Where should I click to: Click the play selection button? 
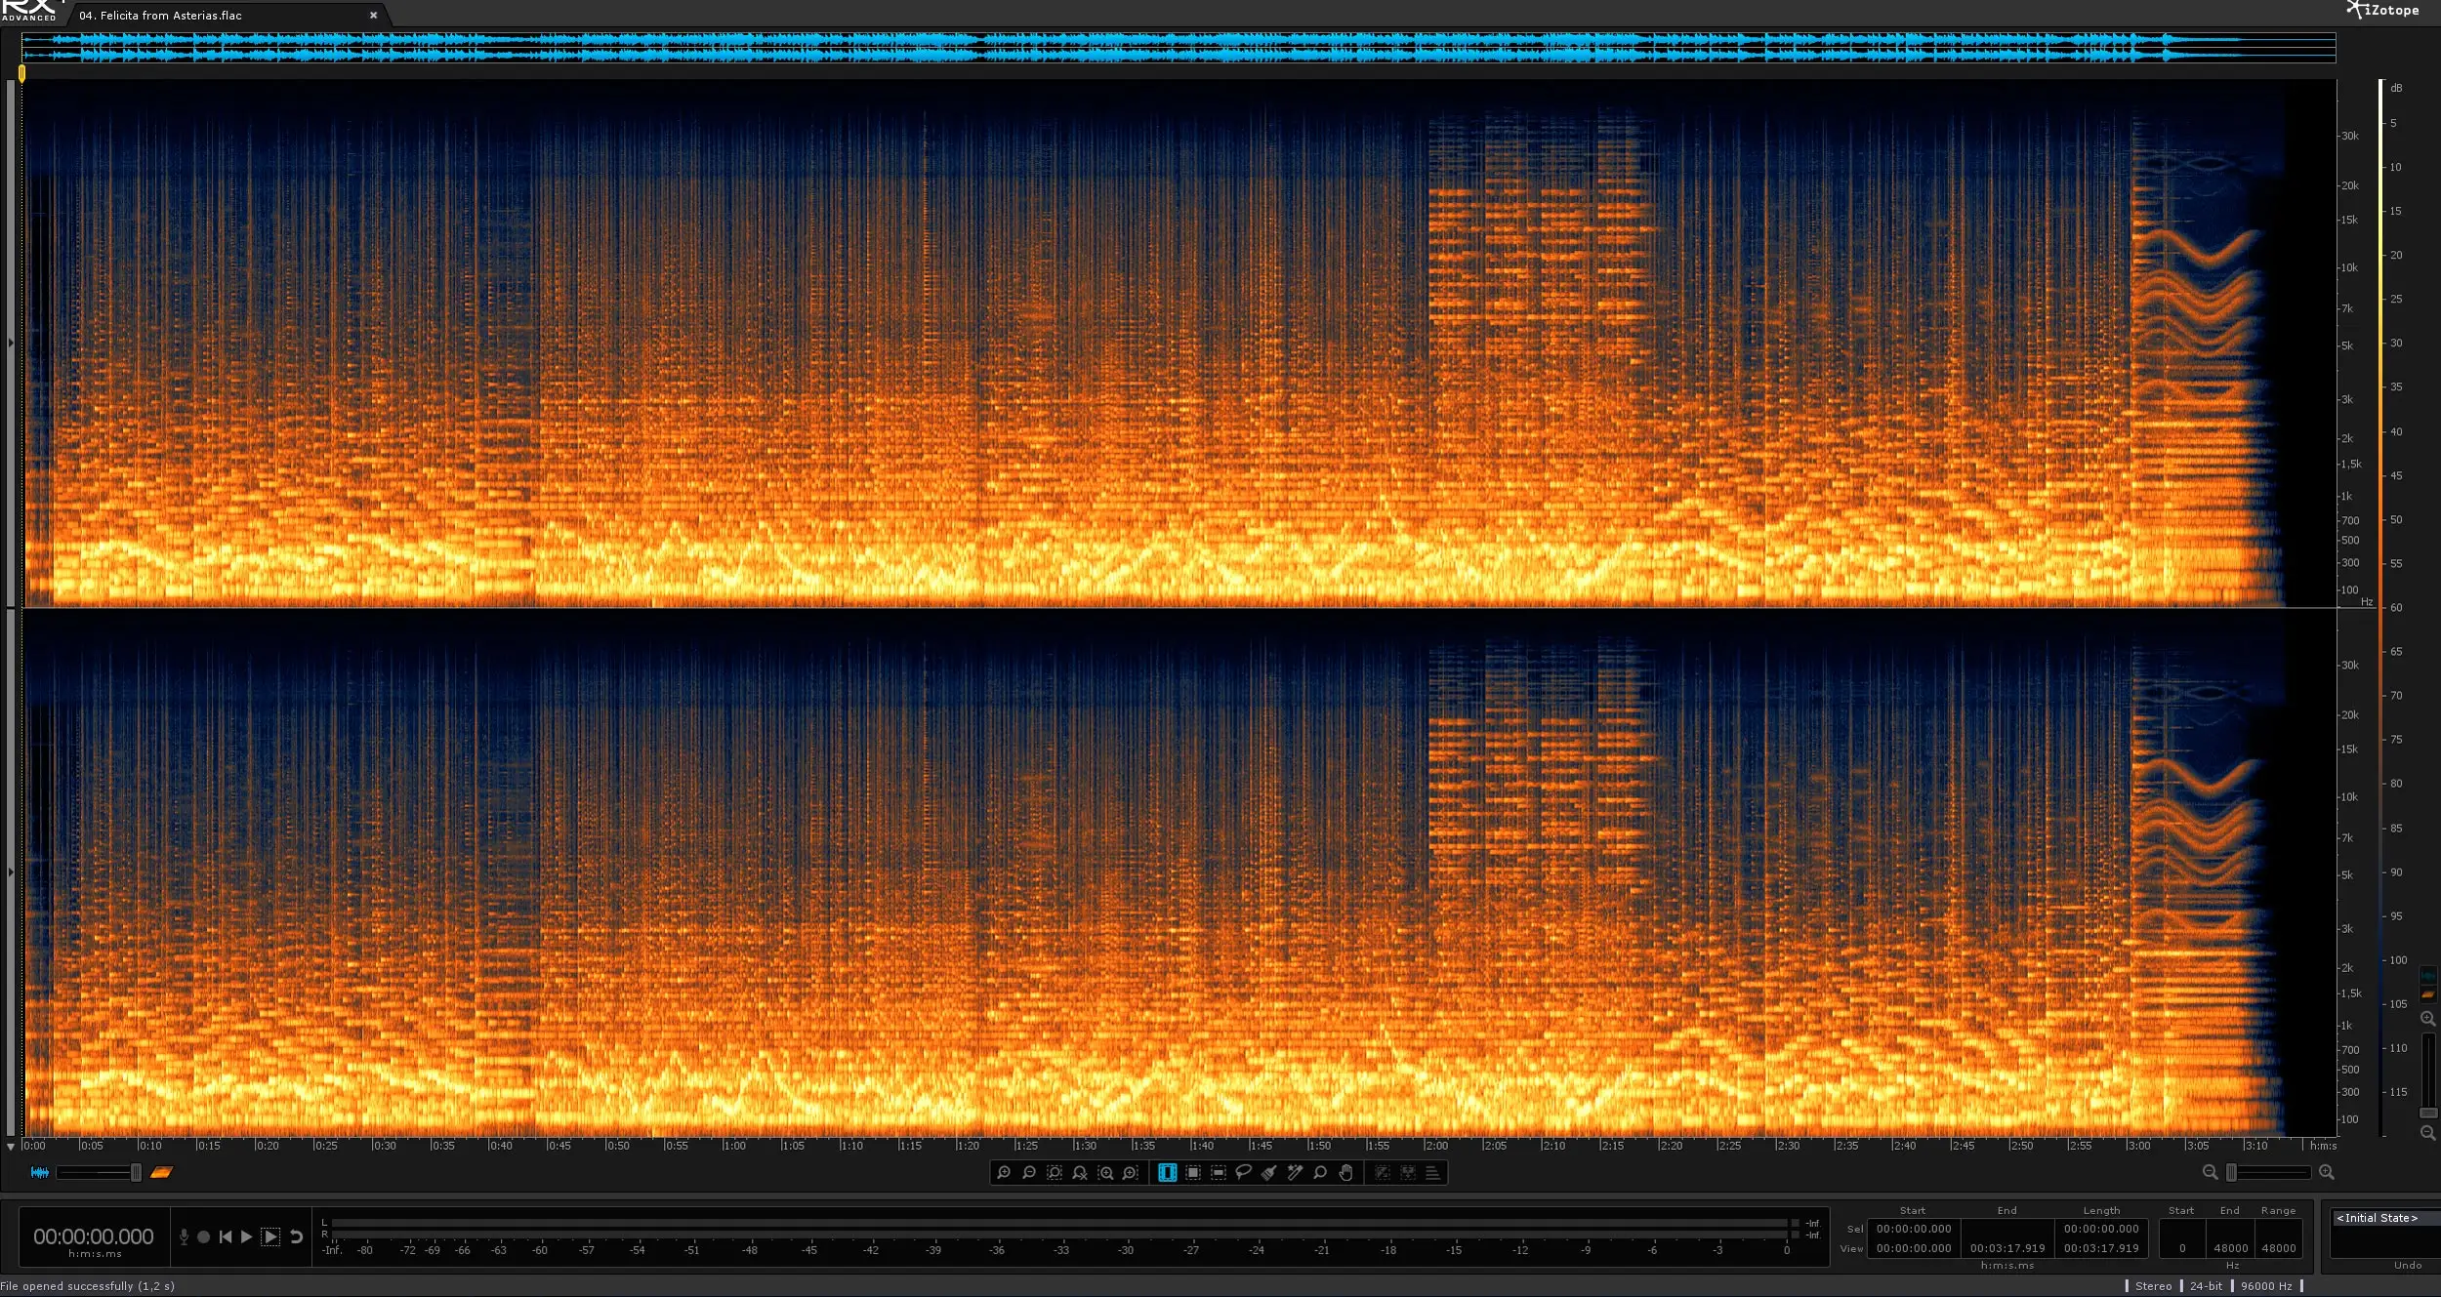coord(270,1237)
